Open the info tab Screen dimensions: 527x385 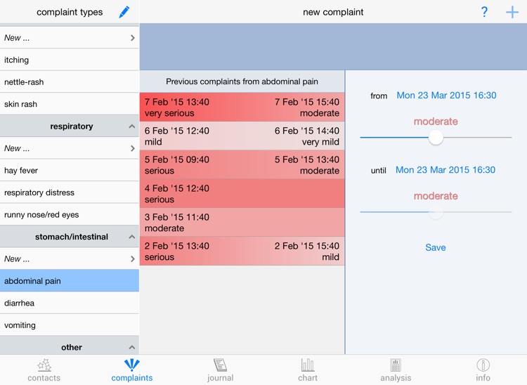483,370
